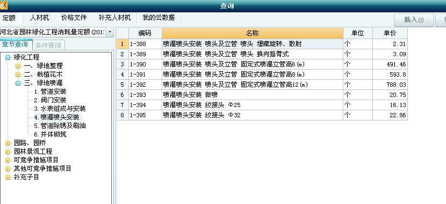Click the 插入(I) button
Viewport: 446px width, 204px height.
(414, 20)
